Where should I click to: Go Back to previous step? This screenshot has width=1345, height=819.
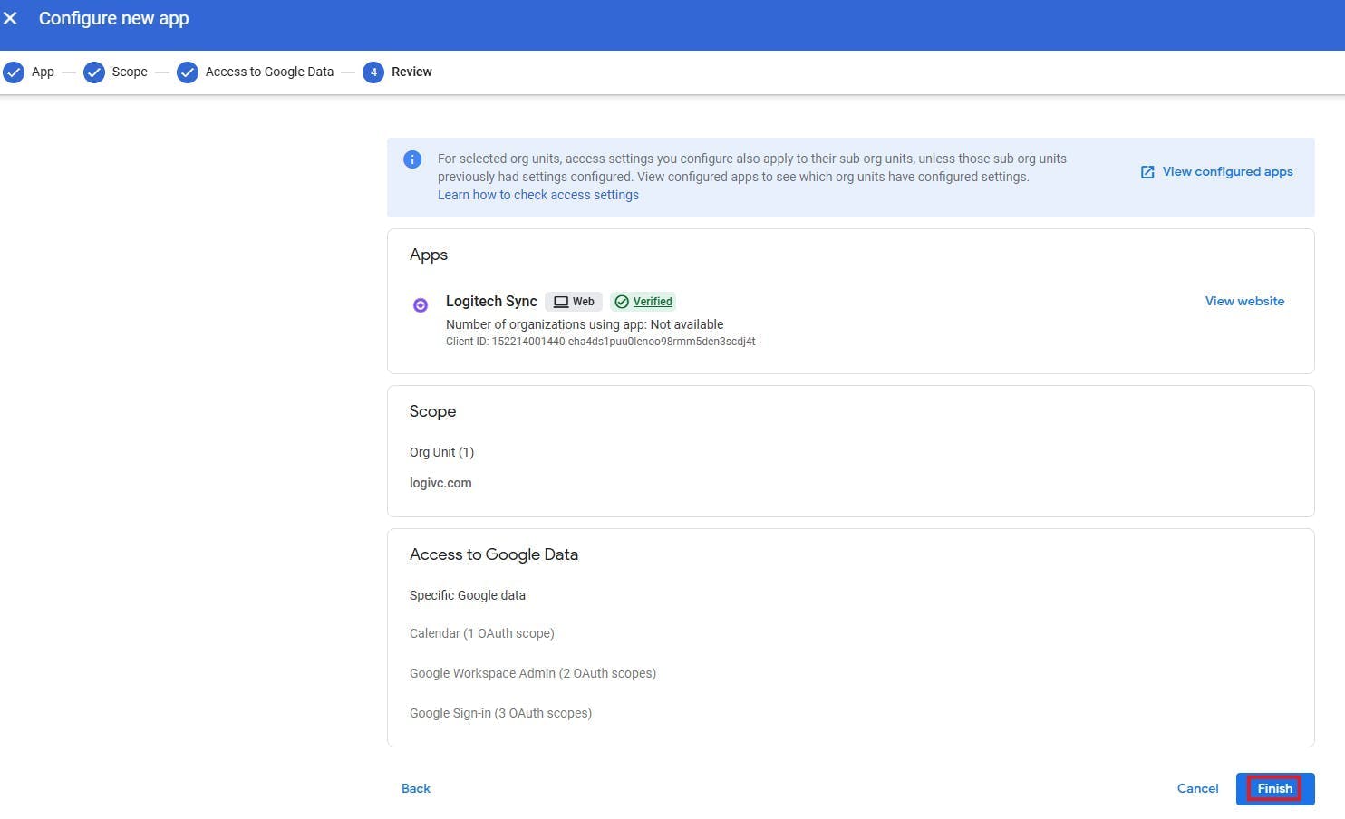point(416,788)
